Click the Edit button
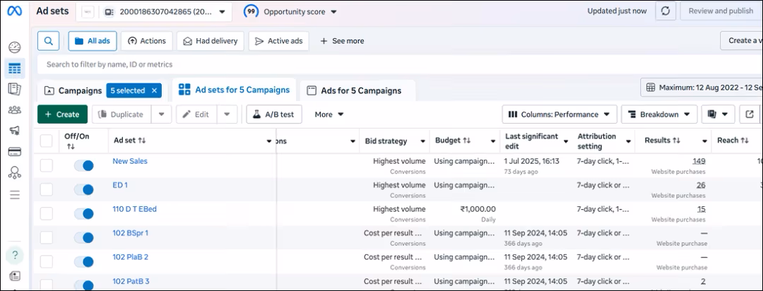 coord(196,114)
